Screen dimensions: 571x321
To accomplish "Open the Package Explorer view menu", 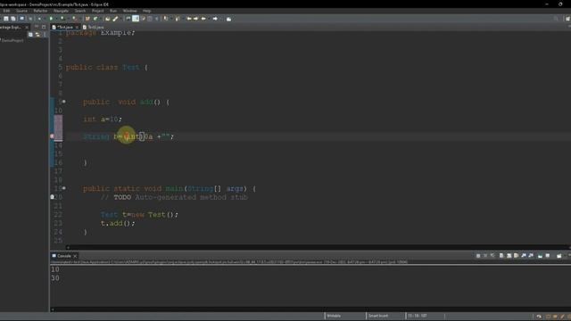I will tap(45, 35).
